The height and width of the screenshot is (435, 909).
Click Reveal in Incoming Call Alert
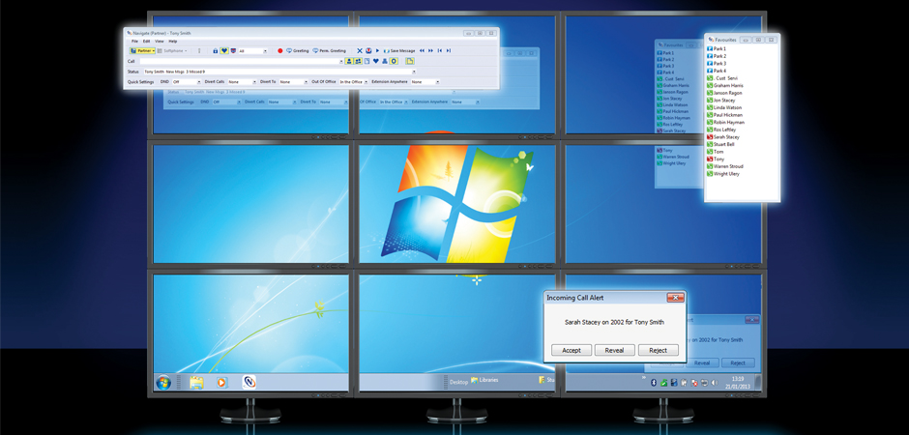614,350
